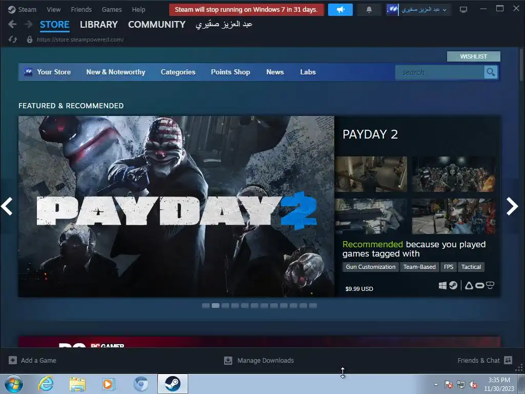The image size is (525, 394).
Task: Click the muted volume icon in system tray
Action: point(473,385)
